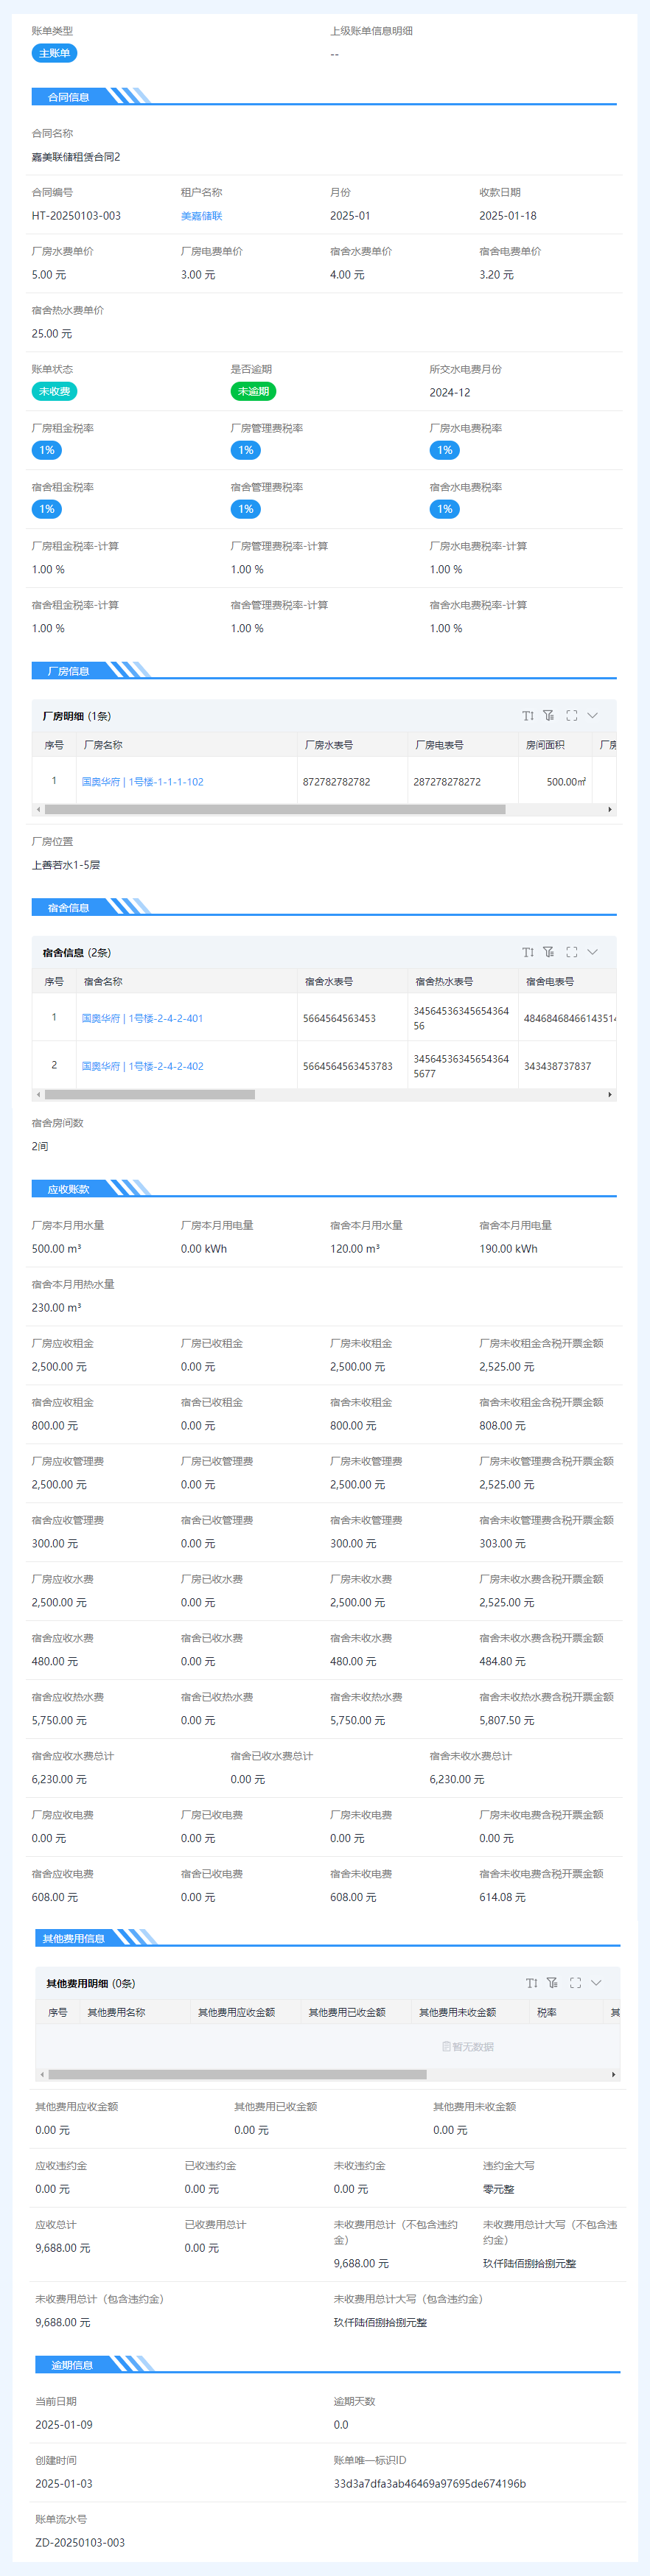Click the 主账单 bill type tag
The height and width of the screenshot is (2576, 650).
tap(54, 53)
